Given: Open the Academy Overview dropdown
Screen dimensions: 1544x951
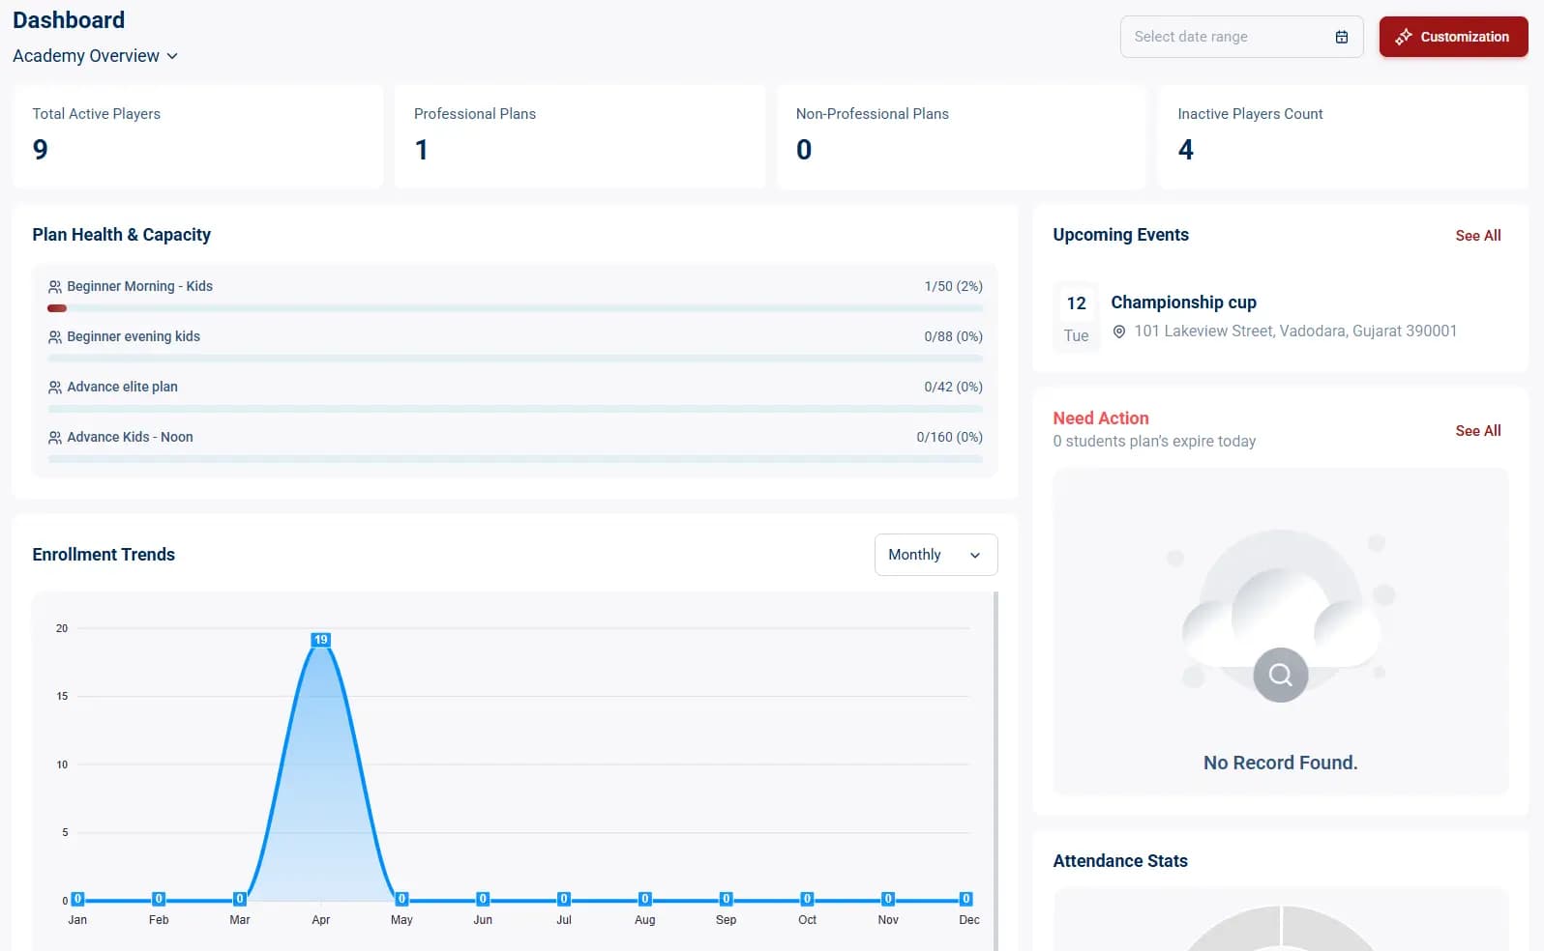Looking at the screenshot, I should point(95,56).
